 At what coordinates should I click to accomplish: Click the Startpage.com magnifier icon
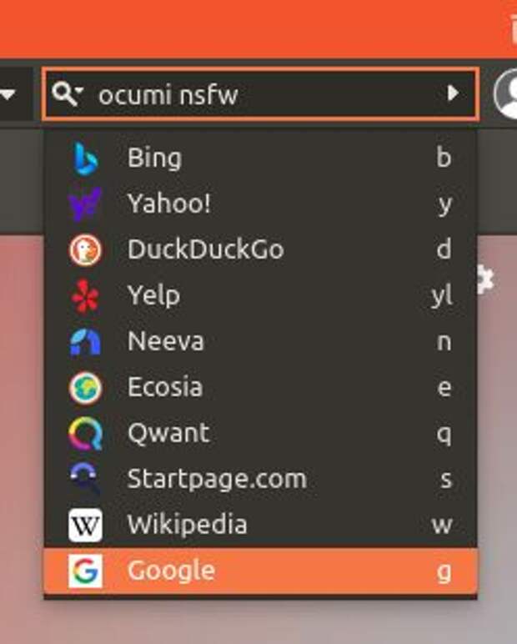coord(85,479)
